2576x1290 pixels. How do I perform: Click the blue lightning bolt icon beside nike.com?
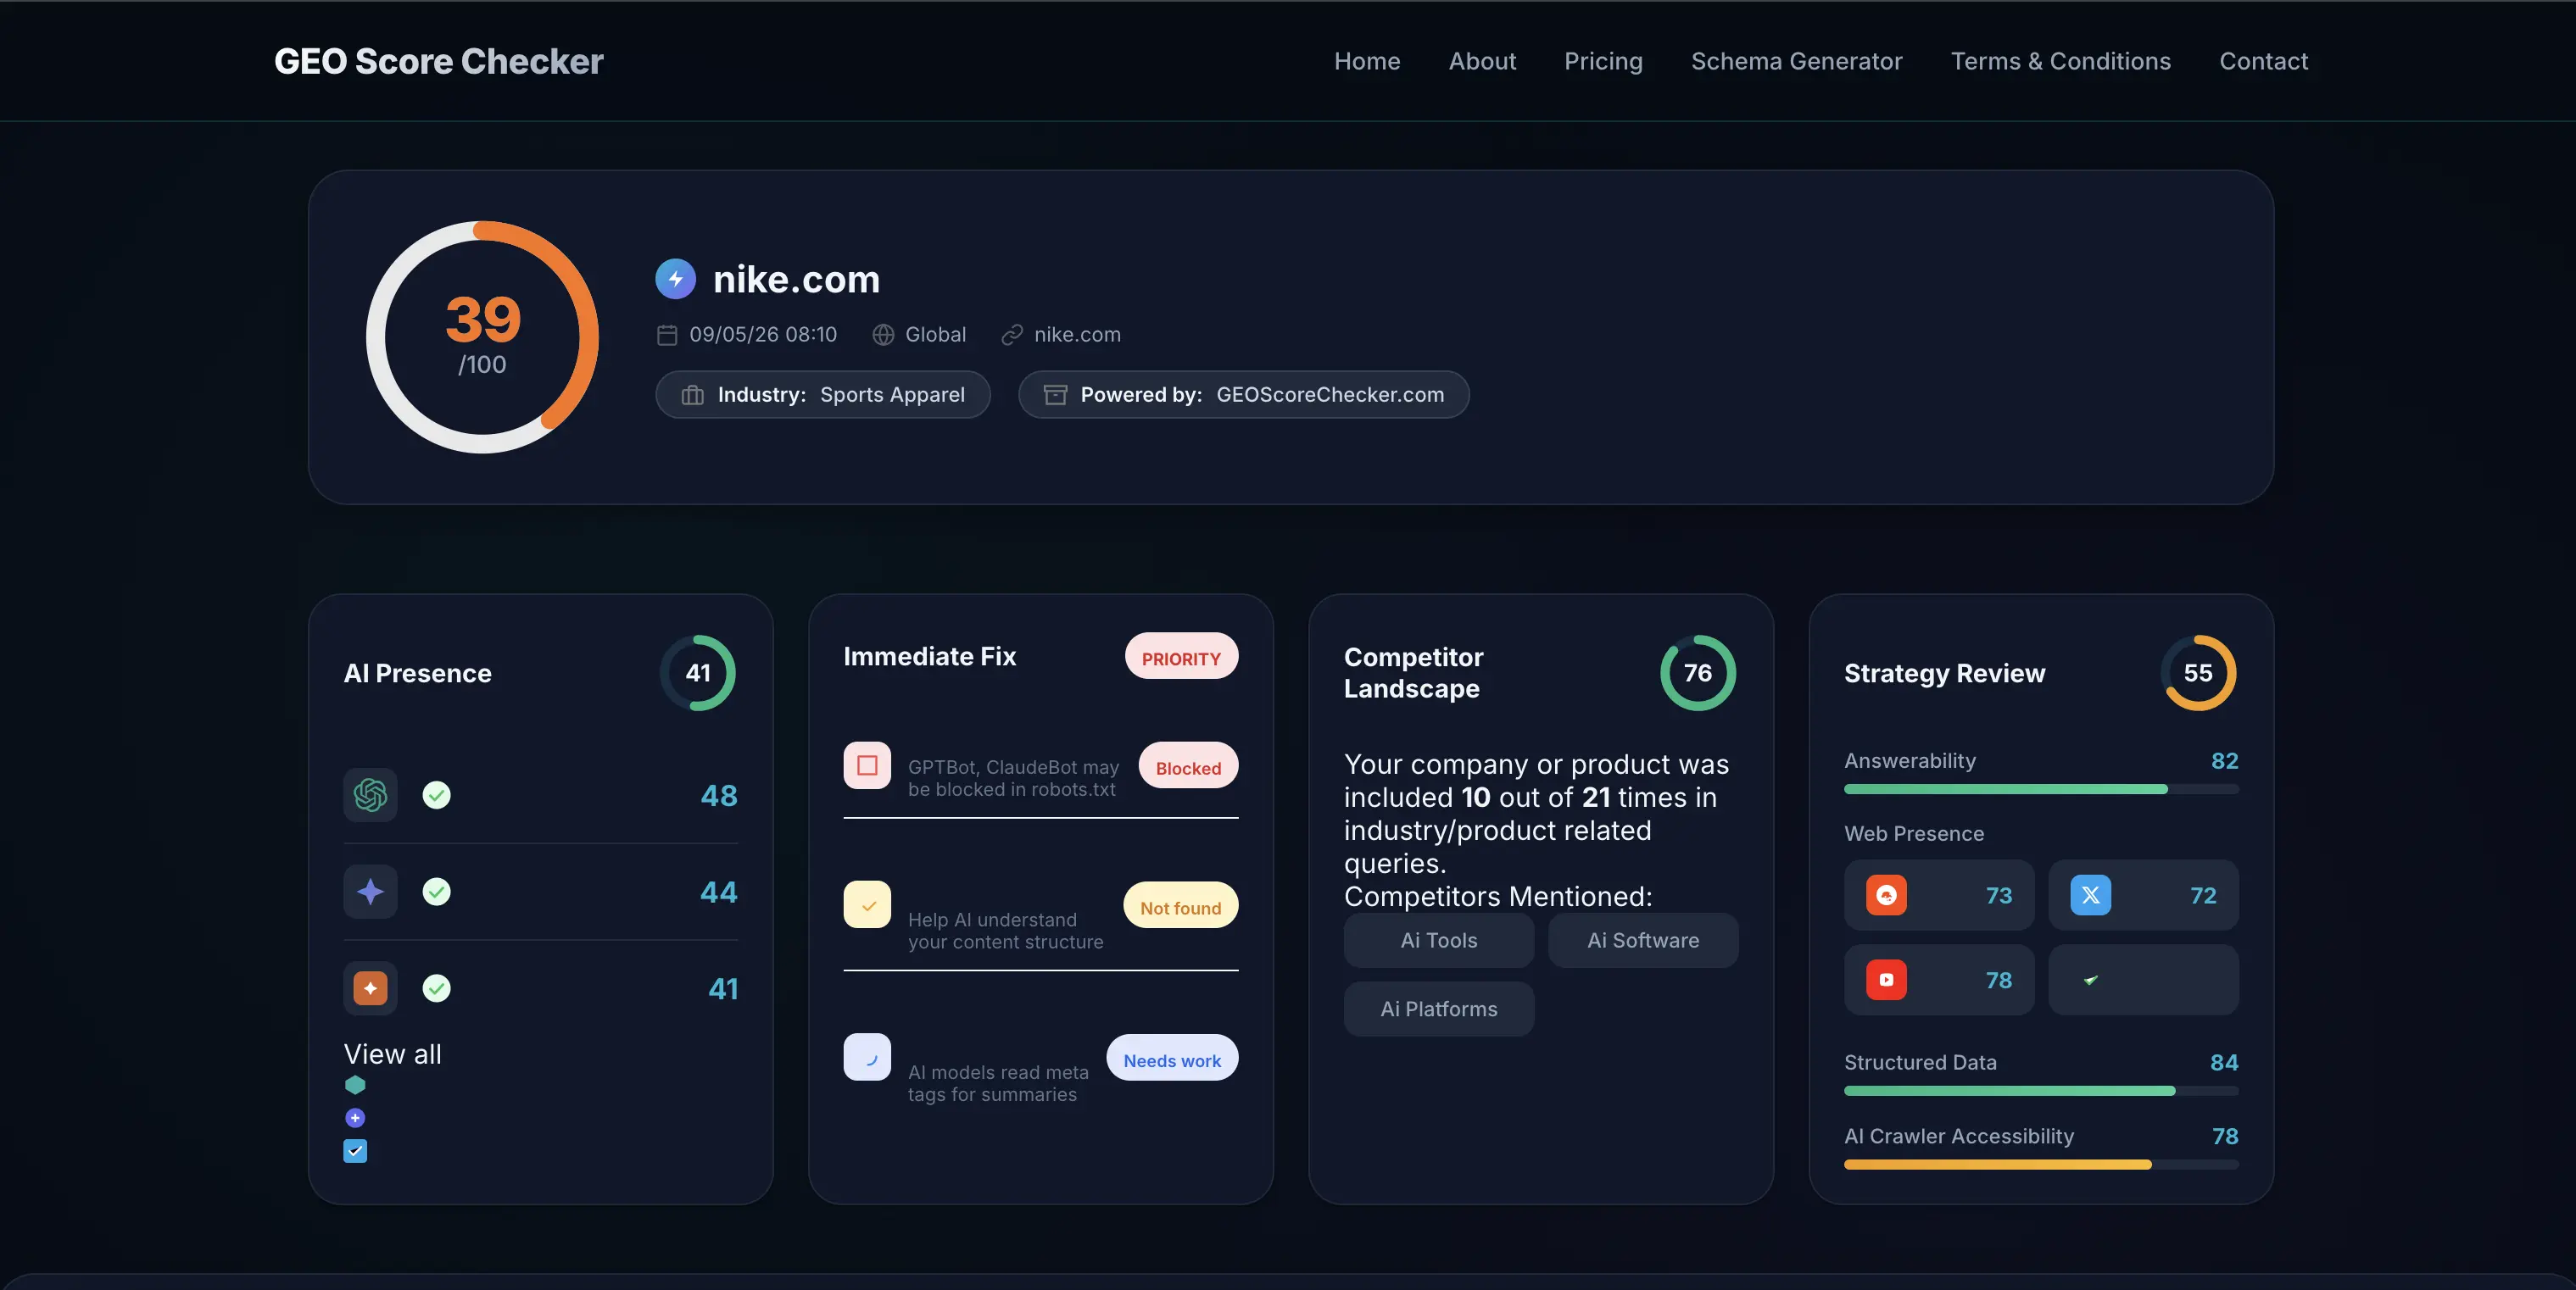click(675, 279)
